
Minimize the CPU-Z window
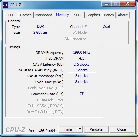(x=106, y=4)
